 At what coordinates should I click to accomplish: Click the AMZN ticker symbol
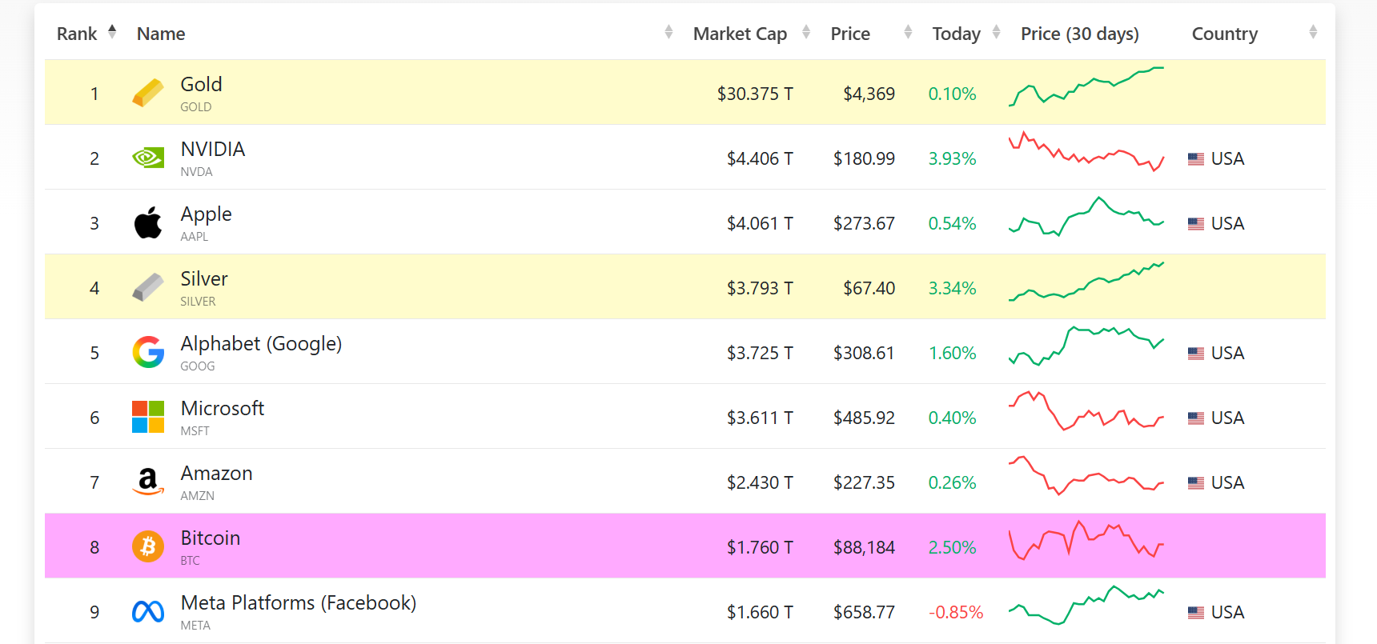coord(197,495)
